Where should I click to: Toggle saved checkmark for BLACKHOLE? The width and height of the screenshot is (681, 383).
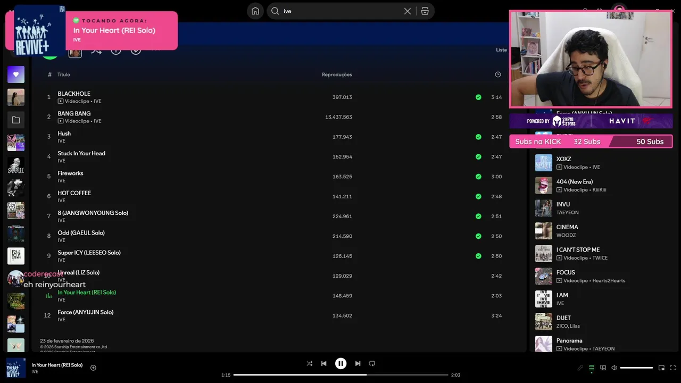478,97
